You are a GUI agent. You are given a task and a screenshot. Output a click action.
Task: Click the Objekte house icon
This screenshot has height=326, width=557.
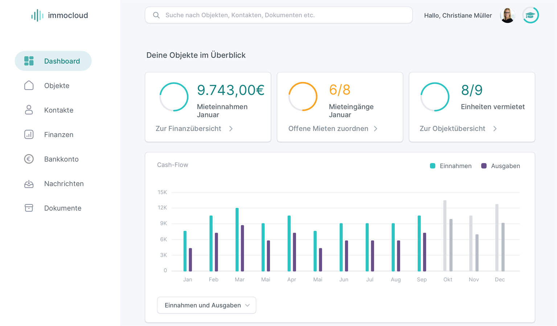(x=29, y=85)
